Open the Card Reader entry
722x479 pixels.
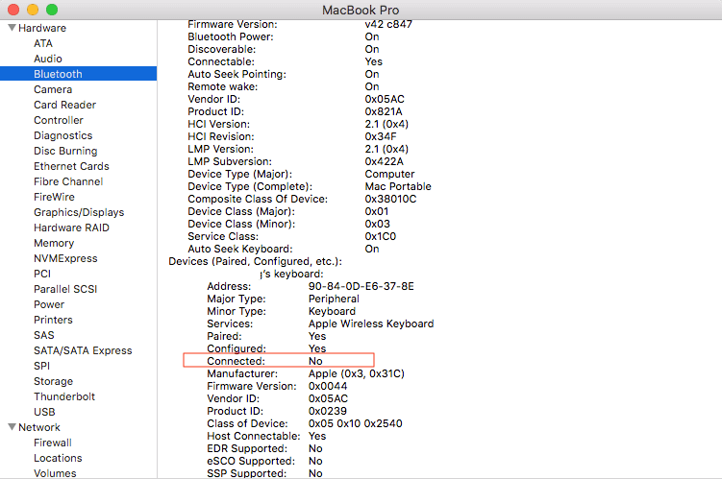click(65, 105)
